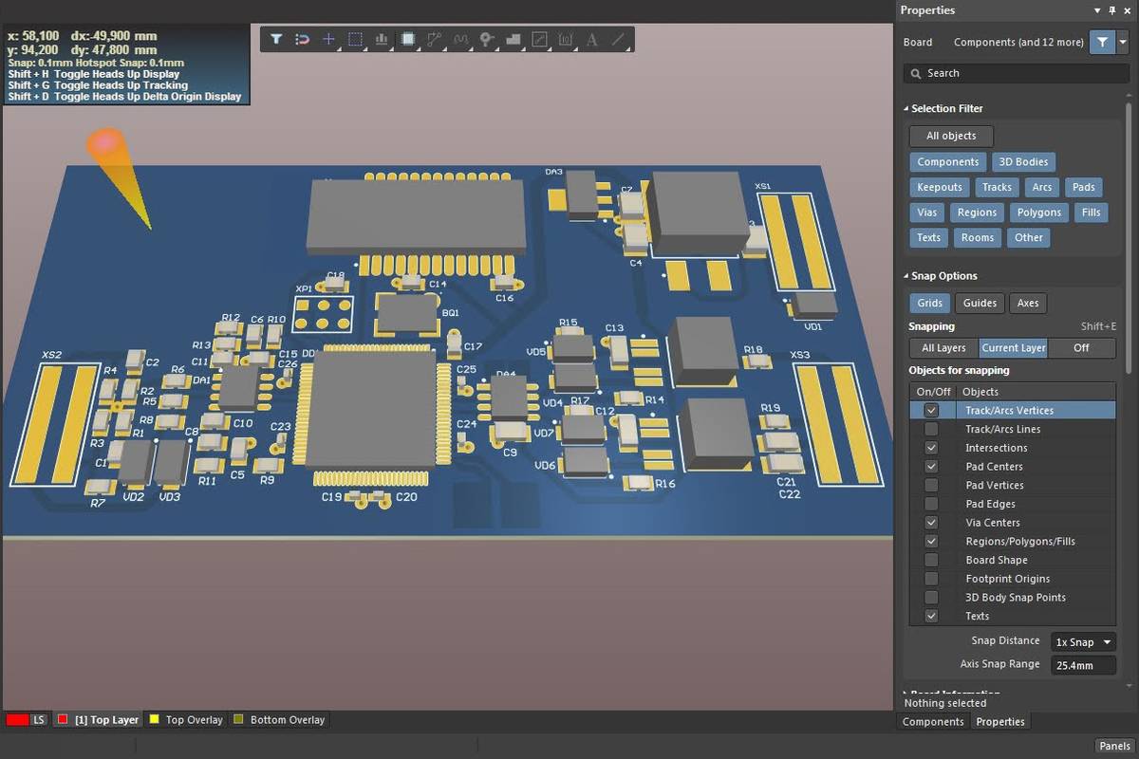Switch to the Components panel tab
1139x759 pixels.
click(933, 722)
